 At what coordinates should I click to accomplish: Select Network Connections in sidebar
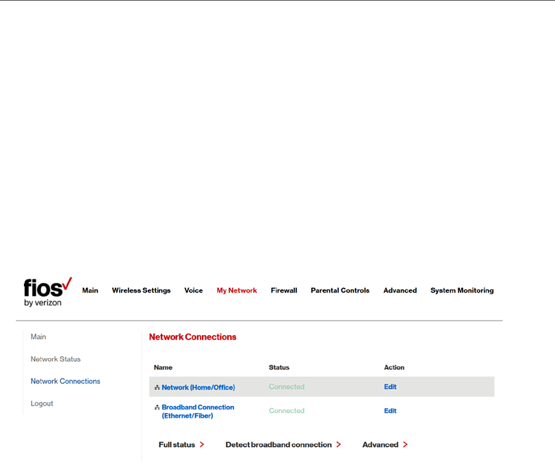pos(66,381)
